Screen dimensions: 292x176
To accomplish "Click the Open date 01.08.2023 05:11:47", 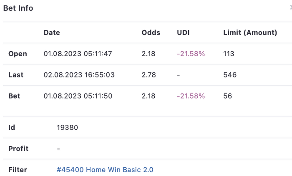I will (x=78, y=54).
